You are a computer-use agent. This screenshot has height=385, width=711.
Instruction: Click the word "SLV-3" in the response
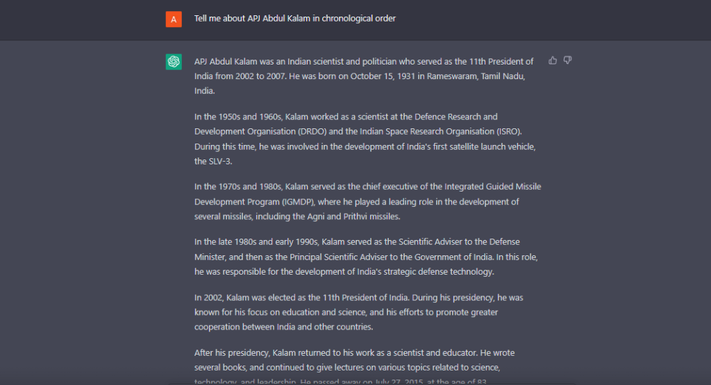[x=210, y=161]
